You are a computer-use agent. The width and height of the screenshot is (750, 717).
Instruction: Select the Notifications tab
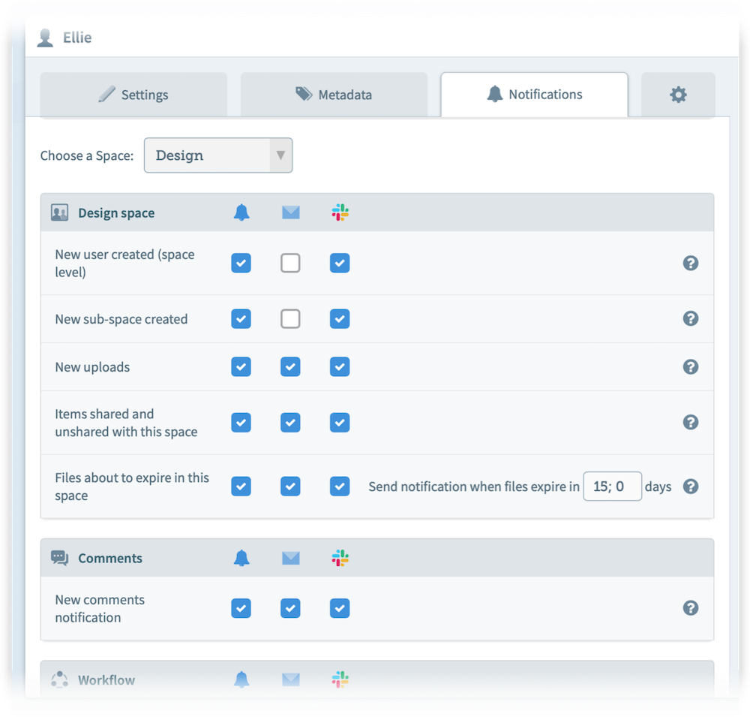click(534, 95)
